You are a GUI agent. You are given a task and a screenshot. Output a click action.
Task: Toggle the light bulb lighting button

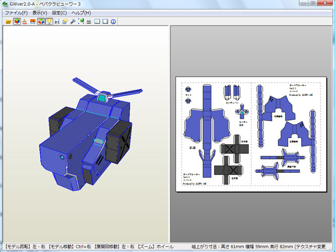(49, 22)
